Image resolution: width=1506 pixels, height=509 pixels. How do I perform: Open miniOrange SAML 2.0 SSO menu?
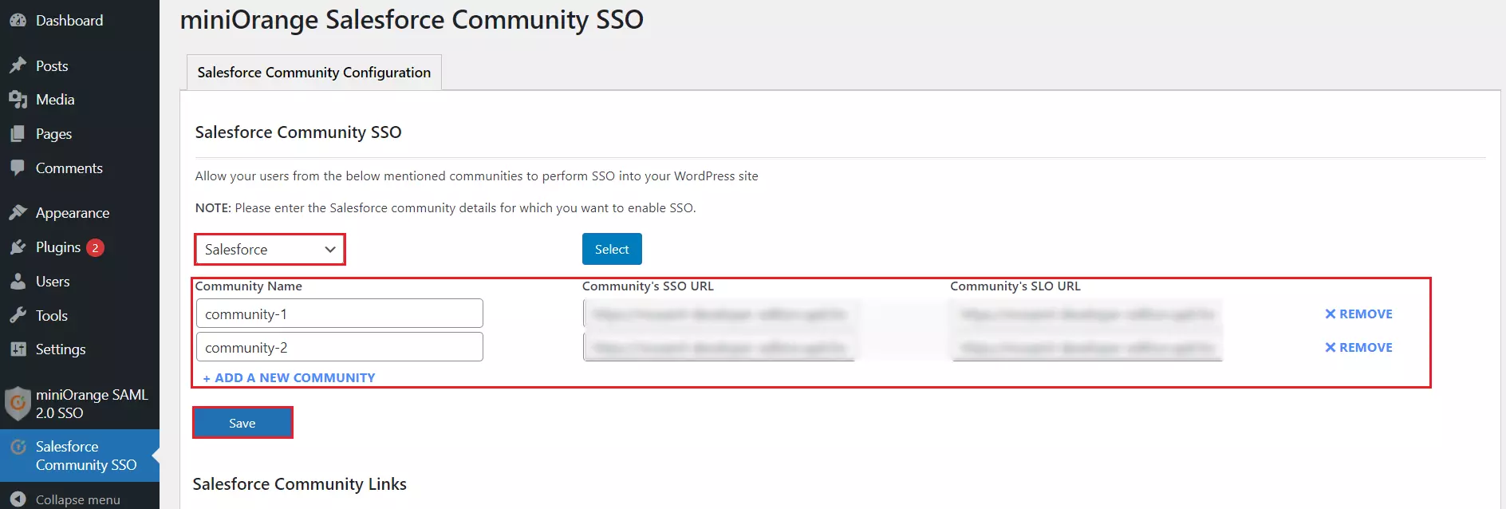pos(80,404)
